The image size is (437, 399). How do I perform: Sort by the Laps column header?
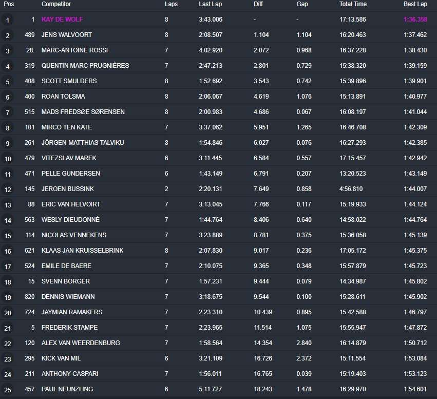(x=171, y=4)
